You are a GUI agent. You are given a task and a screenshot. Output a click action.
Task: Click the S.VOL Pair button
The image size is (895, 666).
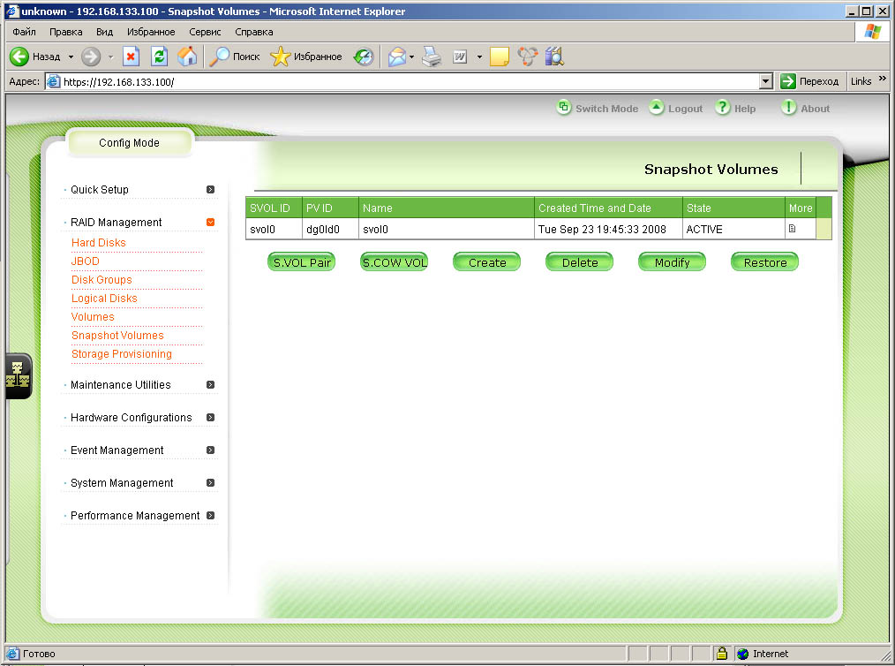(301, 262)
